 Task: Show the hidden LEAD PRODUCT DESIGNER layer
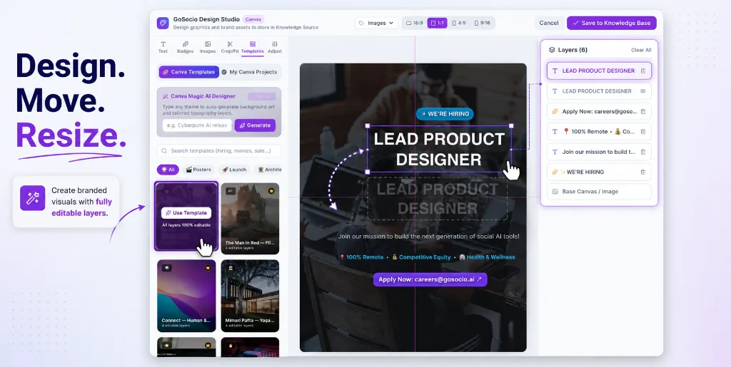coord(643,91)
